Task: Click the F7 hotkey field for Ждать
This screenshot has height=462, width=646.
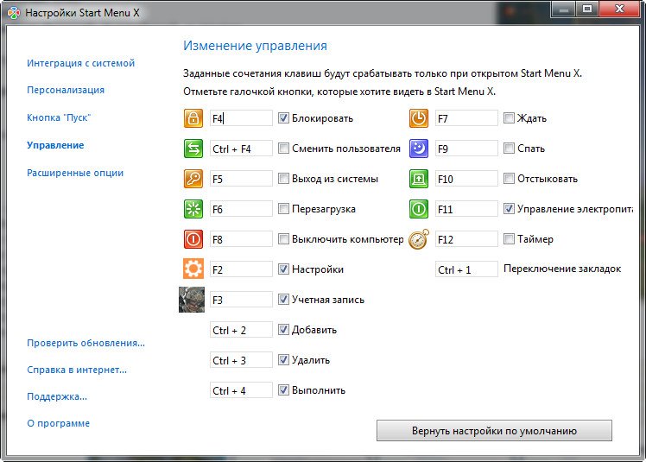Action: coord(466,118)
